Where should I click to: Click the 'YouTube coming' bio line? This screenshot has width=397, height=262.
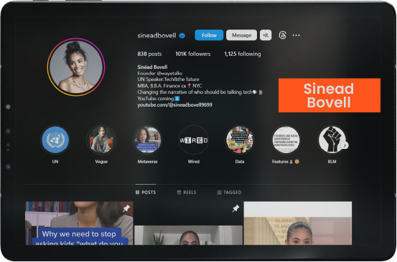[158, 99]
